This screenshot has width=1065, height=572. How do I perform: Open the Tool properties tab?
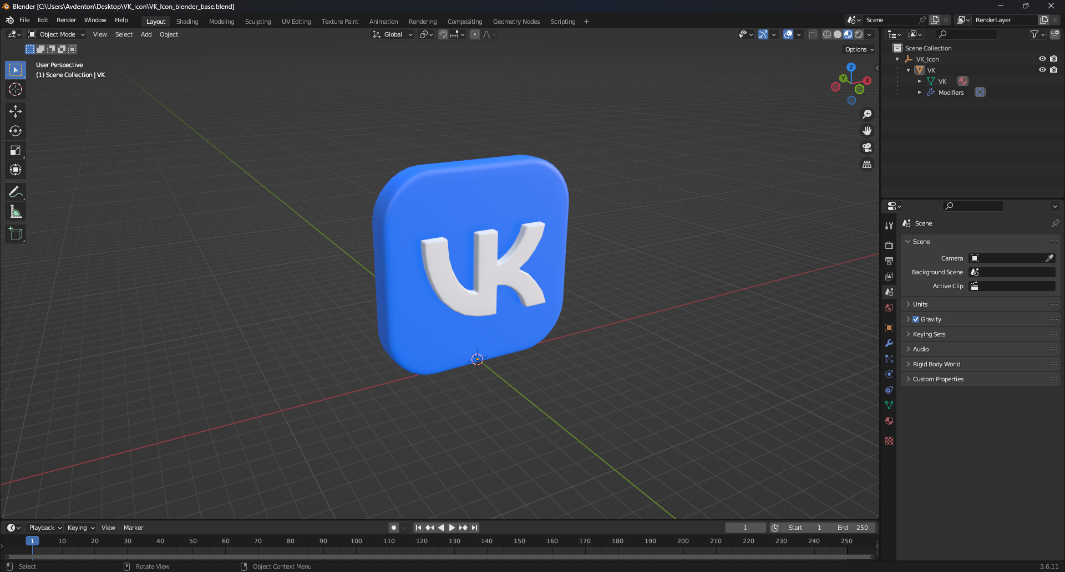(889, 225)
